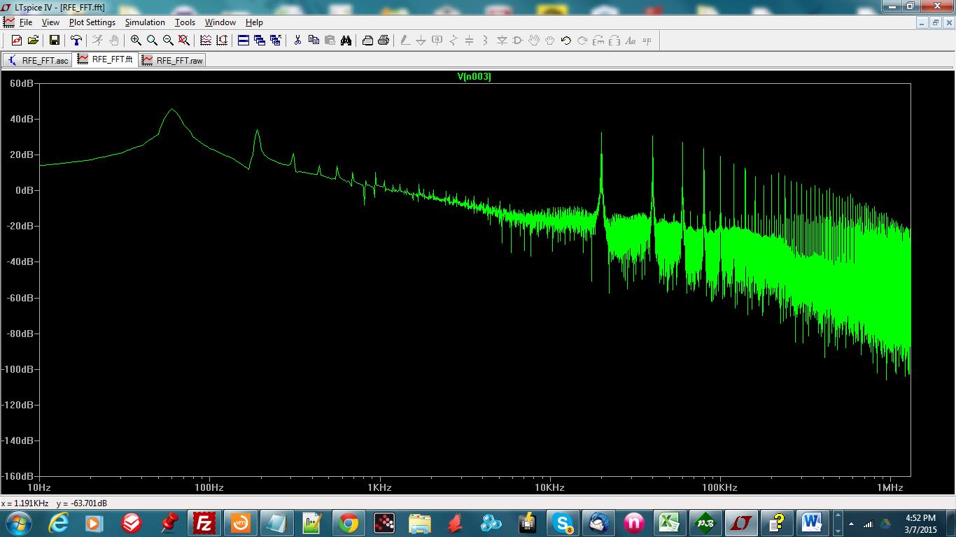The image size is (956, 537).
Task: Click the Find binoculars icon
Action: (346, 41)
